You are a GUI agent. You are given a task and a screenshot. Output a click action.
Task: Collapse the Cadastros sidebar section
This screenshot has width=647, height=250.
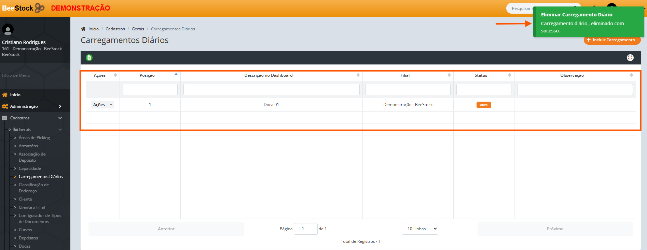[60, 118]
